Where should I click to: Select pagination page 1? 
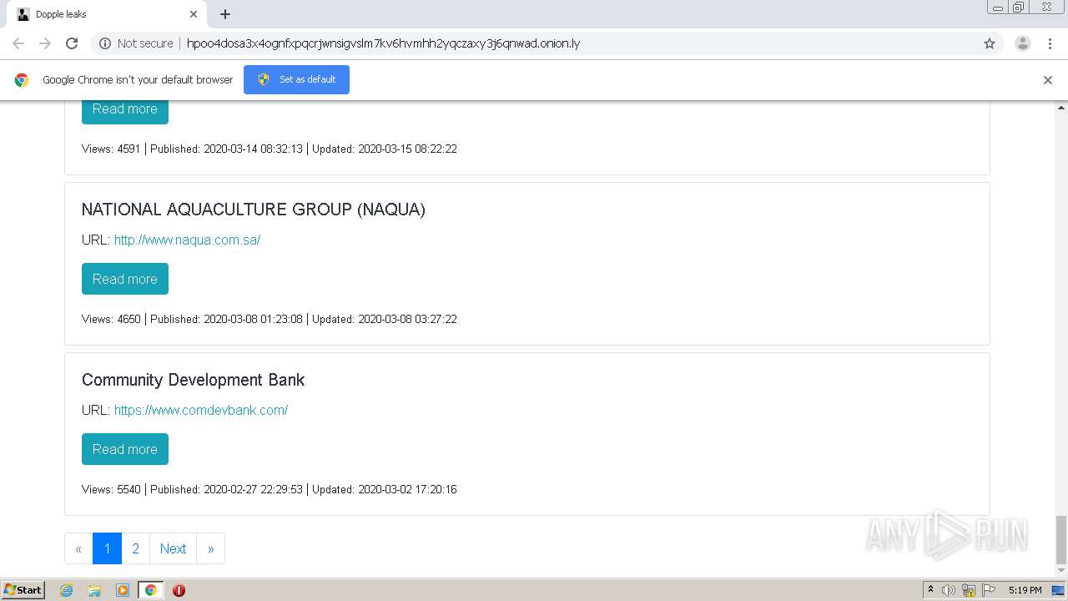(x=107, y=548)
